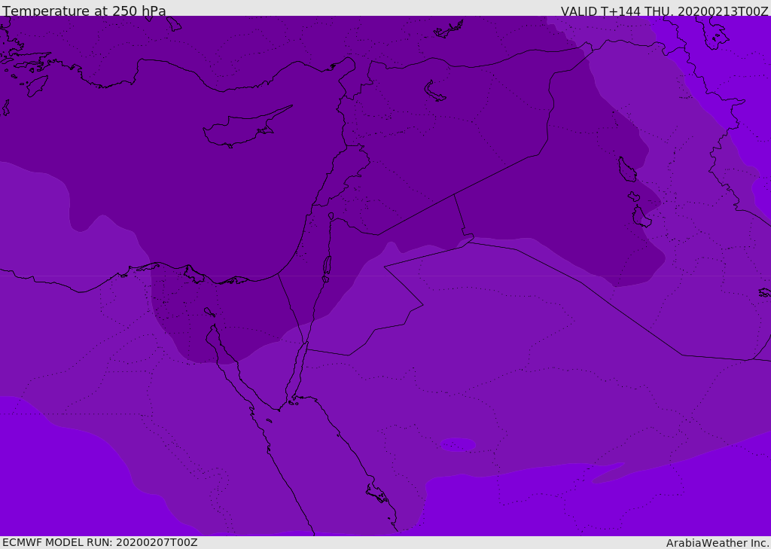Click the ArabiaWeather Inc. credit text

[717, 543]
